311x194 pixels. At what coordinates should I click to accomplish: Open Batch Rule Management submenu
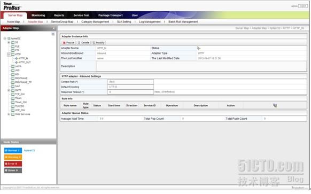pos(183,21)
